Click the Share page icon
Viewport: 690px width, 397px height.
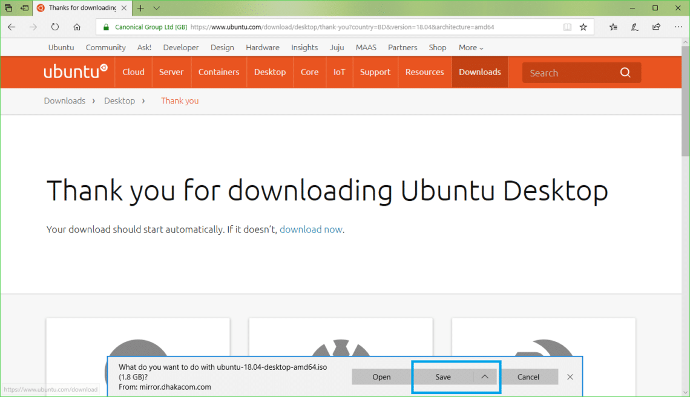tap(656, 27)
